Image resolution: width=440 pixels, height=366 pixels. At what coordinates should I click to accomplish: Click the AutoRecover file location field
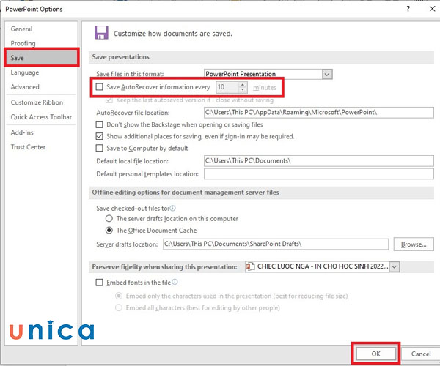point(319,113)
